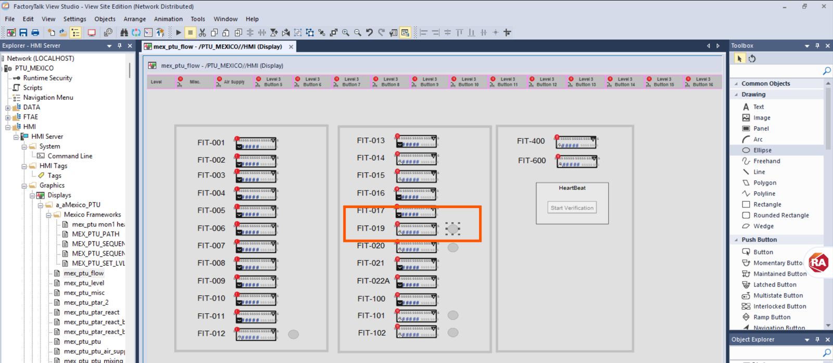Click the binoculars Find icon
This screenshot has width=833, height=363.
[x=124, y=33]
